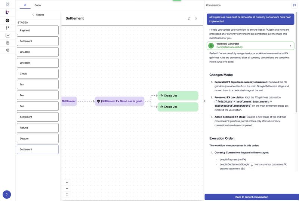
Task: Switch to the Code tab
Action: point(38,5)
